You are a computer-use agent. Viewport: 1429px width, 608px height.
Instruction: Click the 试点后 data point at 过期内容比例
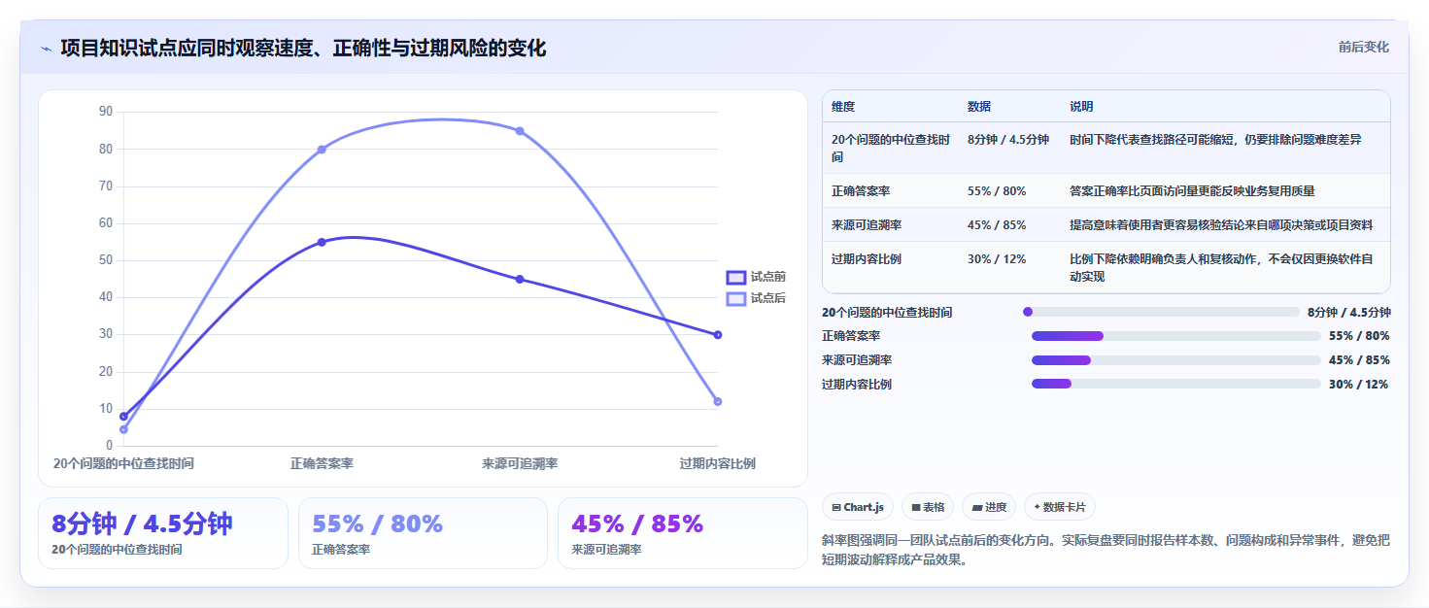718,401
